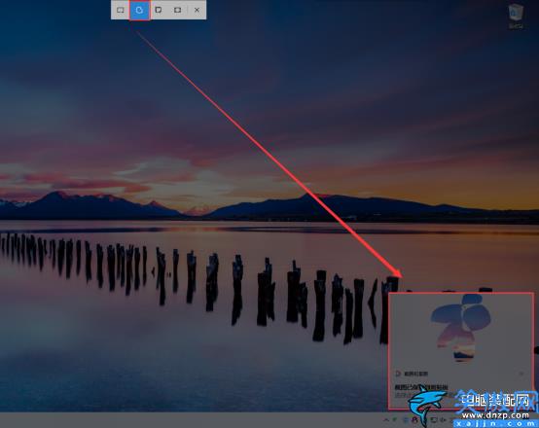Image resolution: width=539 pixels, height=428 pixels.
Task: Choose the fullscreen snip mode
Action: [177, 10]
